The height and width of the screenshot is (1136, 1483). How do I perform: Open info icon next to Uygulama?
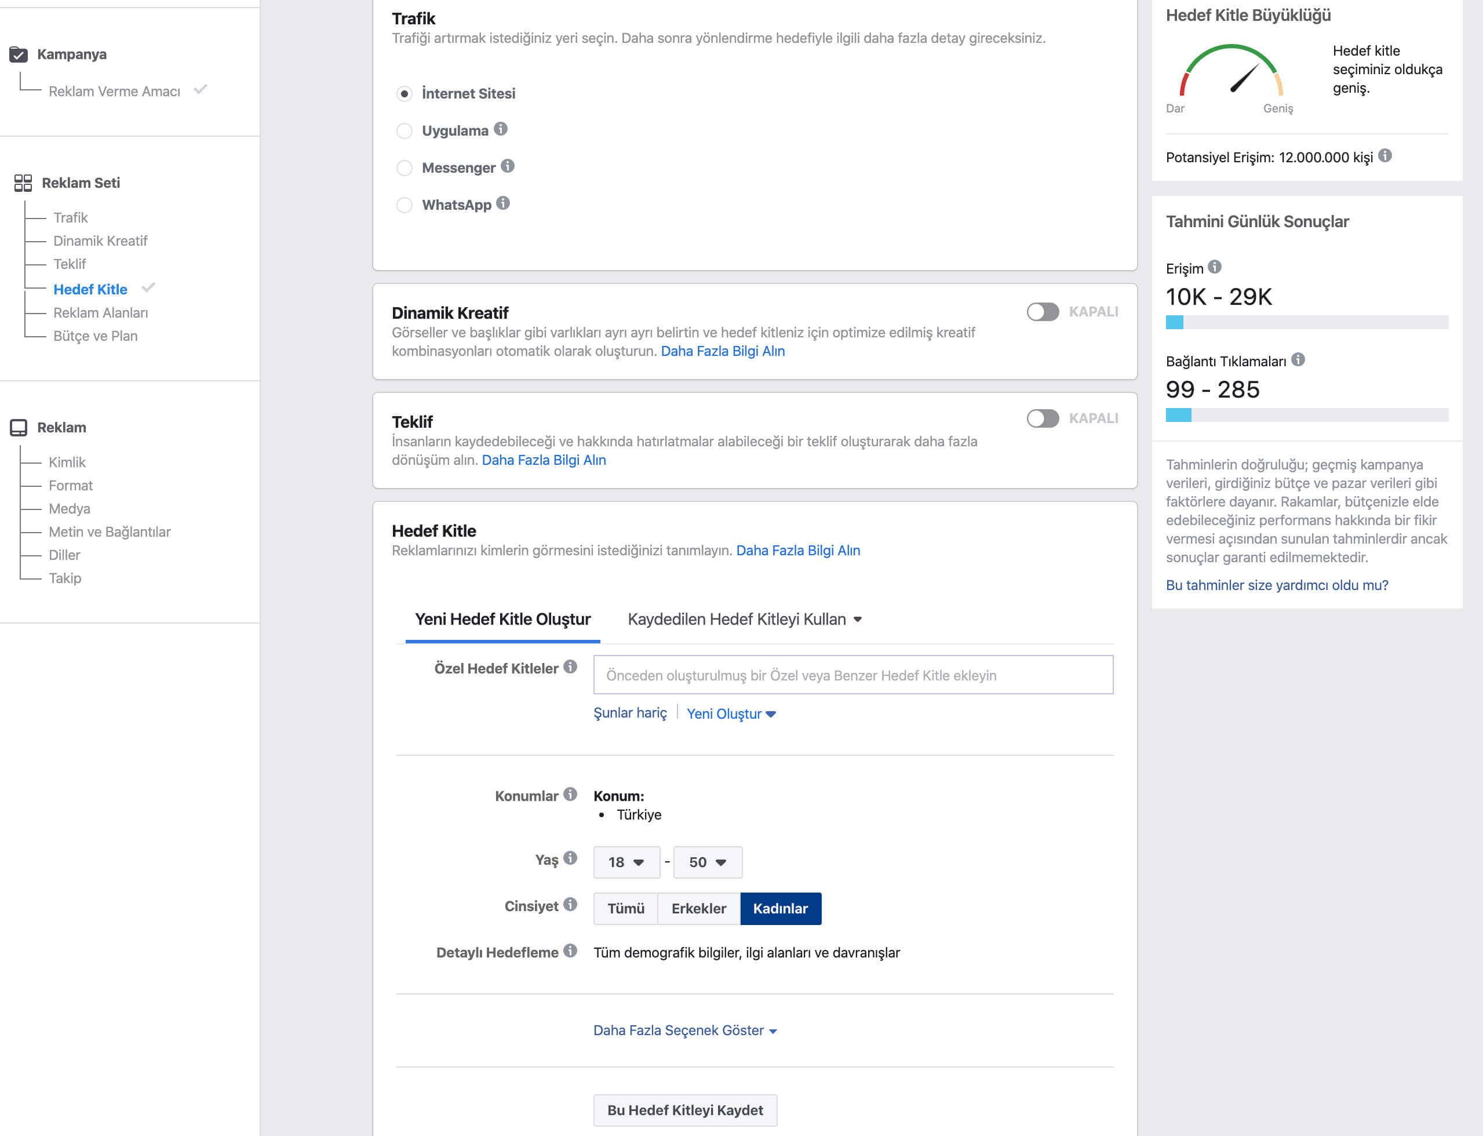pos(500,129)
